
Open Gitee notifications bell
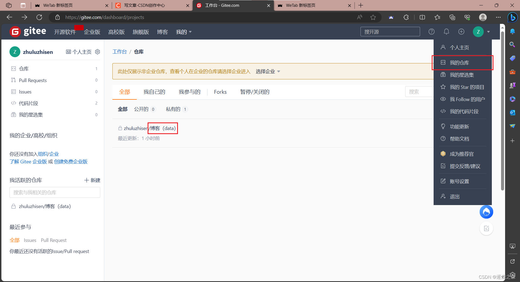tap(446, 31)
